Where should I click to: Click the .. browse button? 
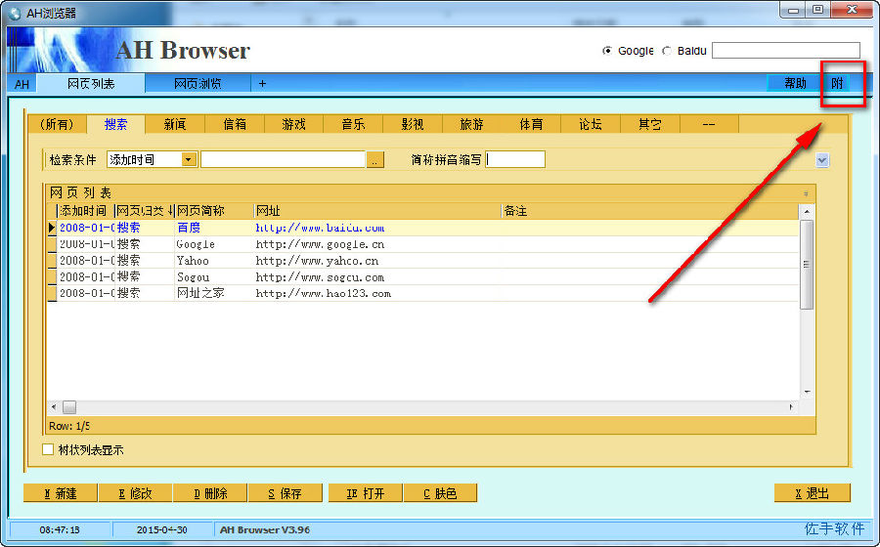(374, 160)
